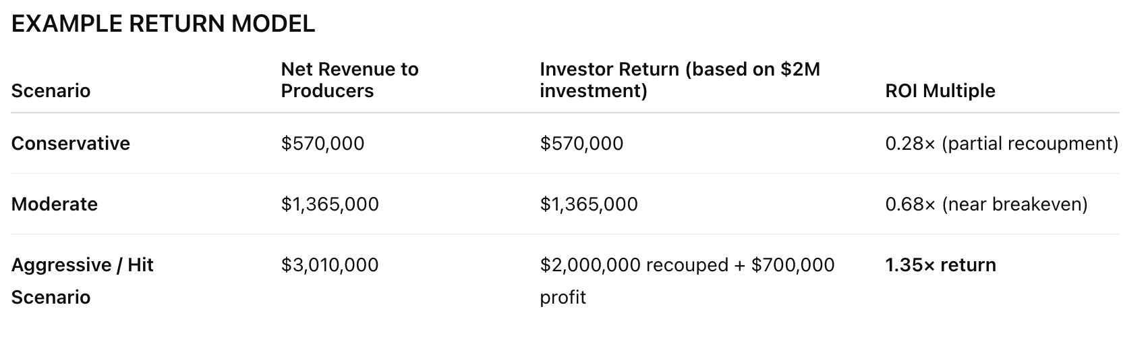Click the Investor Return column header
1148x359 pixels.
tap(680, 80)
